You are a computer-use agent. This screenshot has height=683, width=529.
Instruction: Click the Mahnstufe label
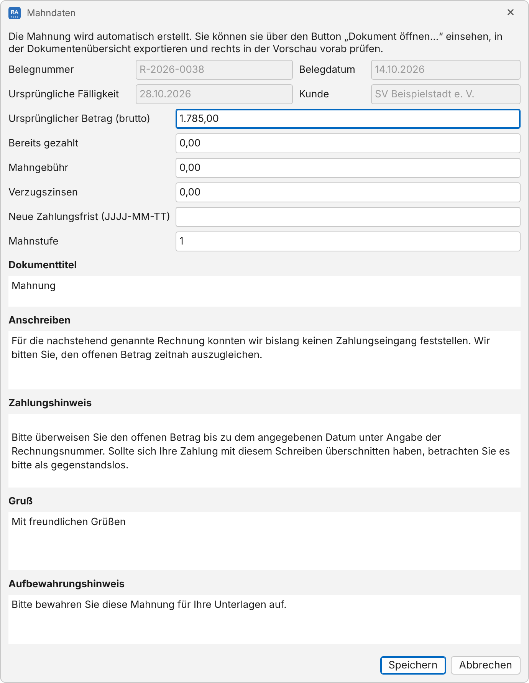[33, 241]
